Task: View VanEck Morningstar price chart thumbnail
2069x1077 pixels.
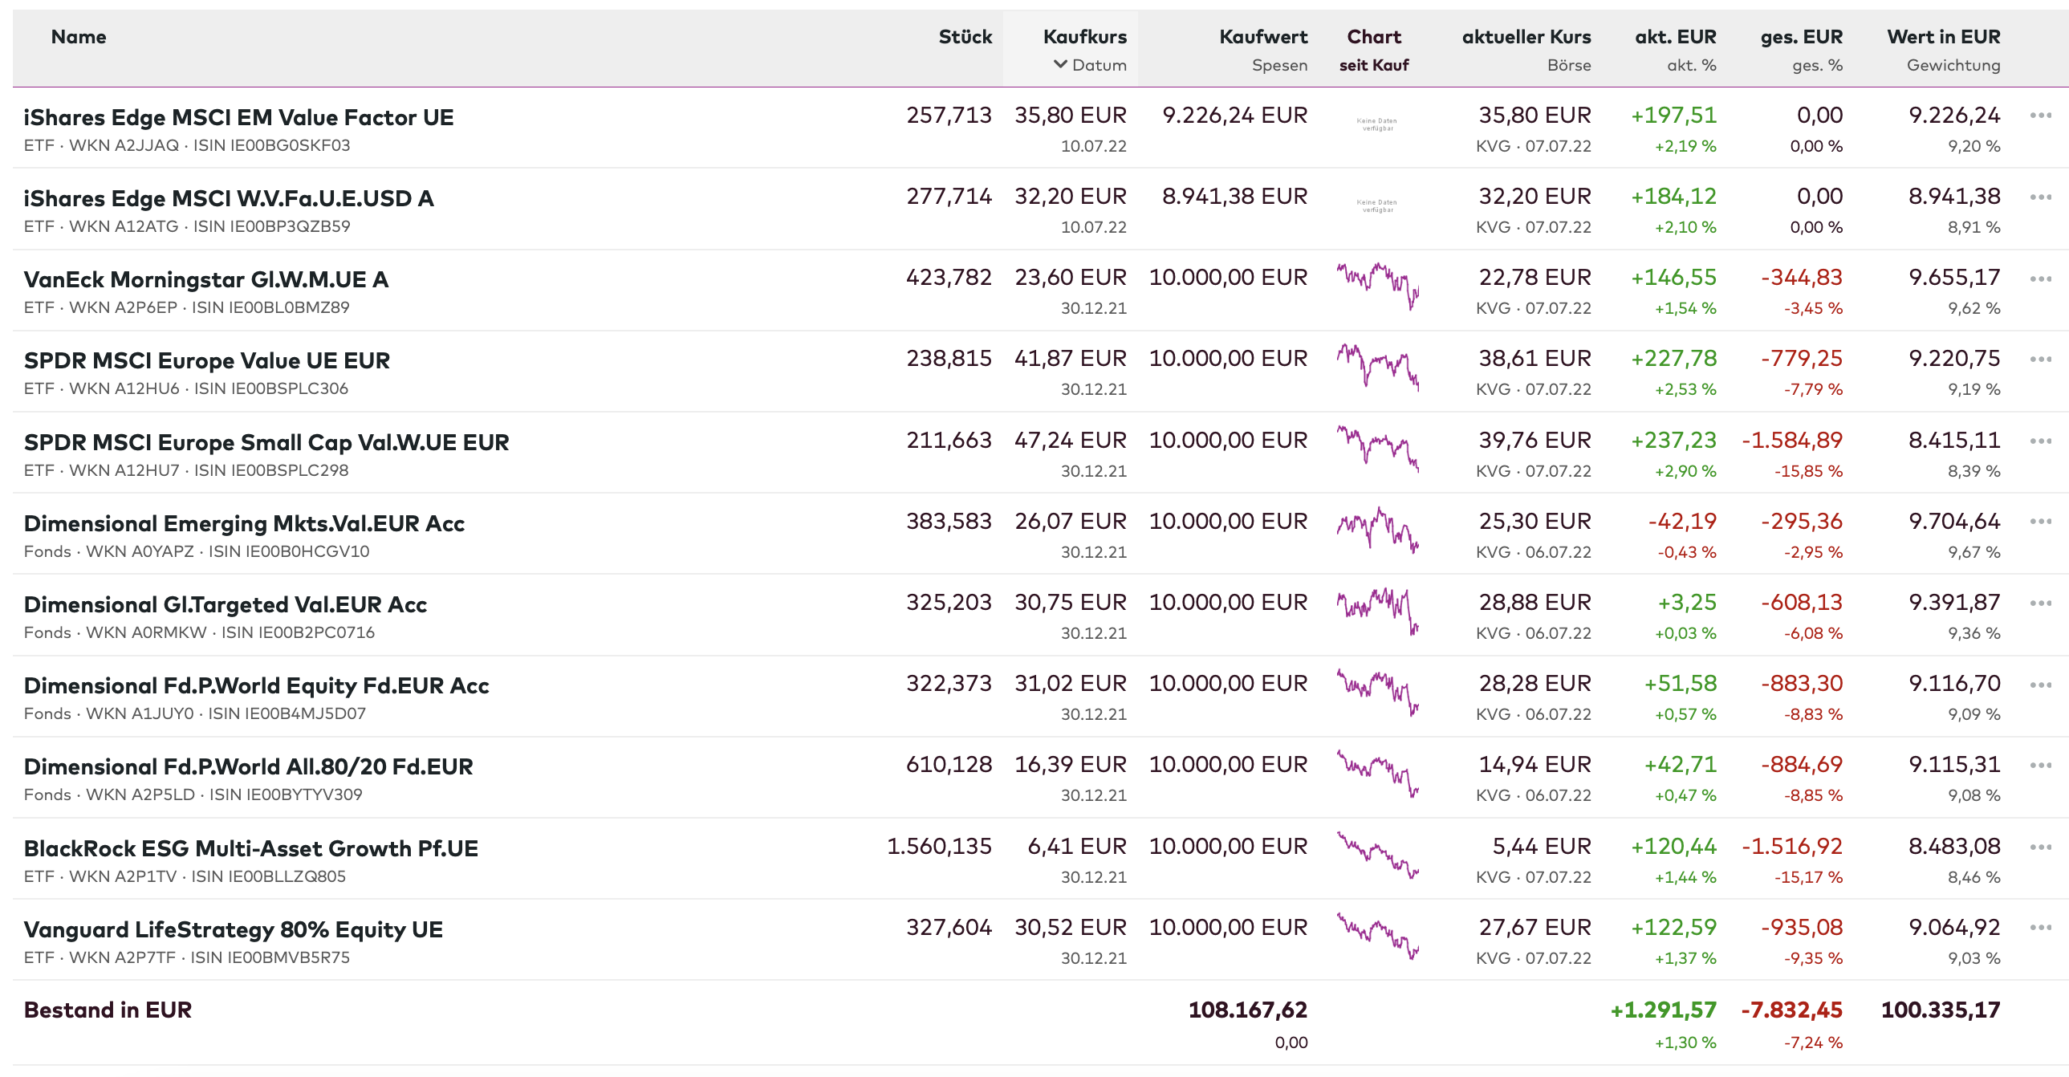Action: [1376, 285]
